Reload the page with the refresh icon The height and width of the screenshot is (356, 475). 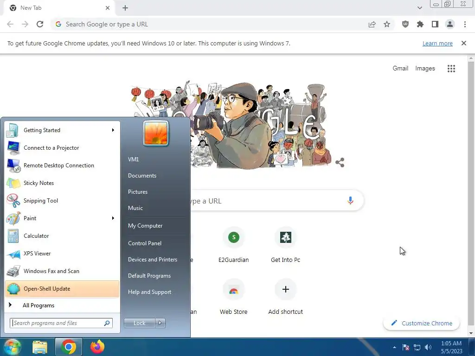40,24
